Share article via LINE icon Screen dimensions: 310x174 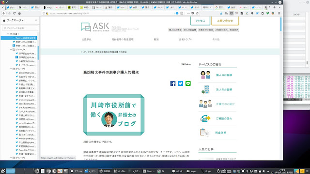188,84
